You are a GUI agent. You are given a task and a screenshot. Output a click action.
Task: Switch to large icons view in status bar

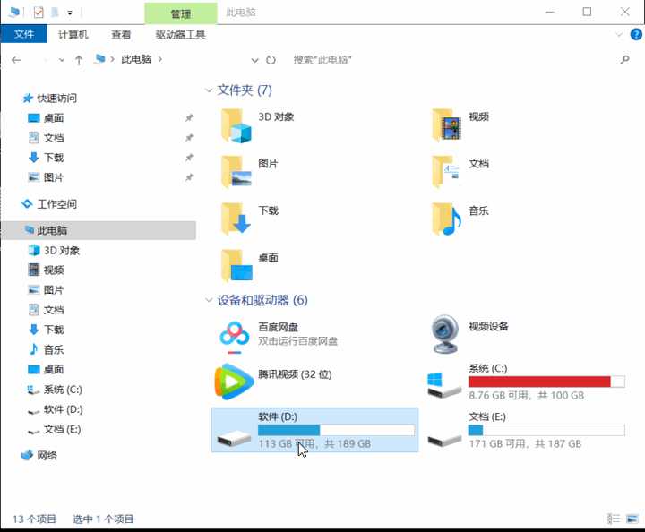pos(632,519)
